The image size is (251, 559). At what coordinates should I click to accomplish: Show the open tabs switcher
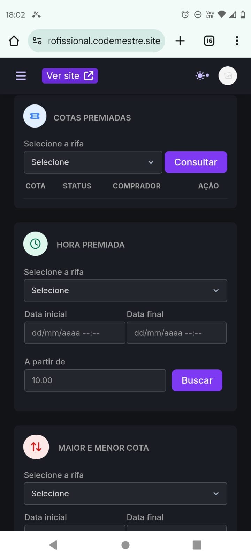click(x=209, y=41)
